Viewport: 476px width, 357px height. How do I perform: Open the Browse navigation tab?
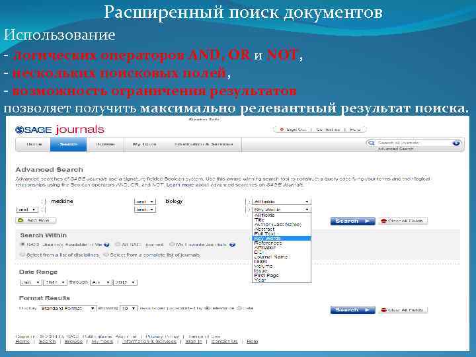coord(105,145)
